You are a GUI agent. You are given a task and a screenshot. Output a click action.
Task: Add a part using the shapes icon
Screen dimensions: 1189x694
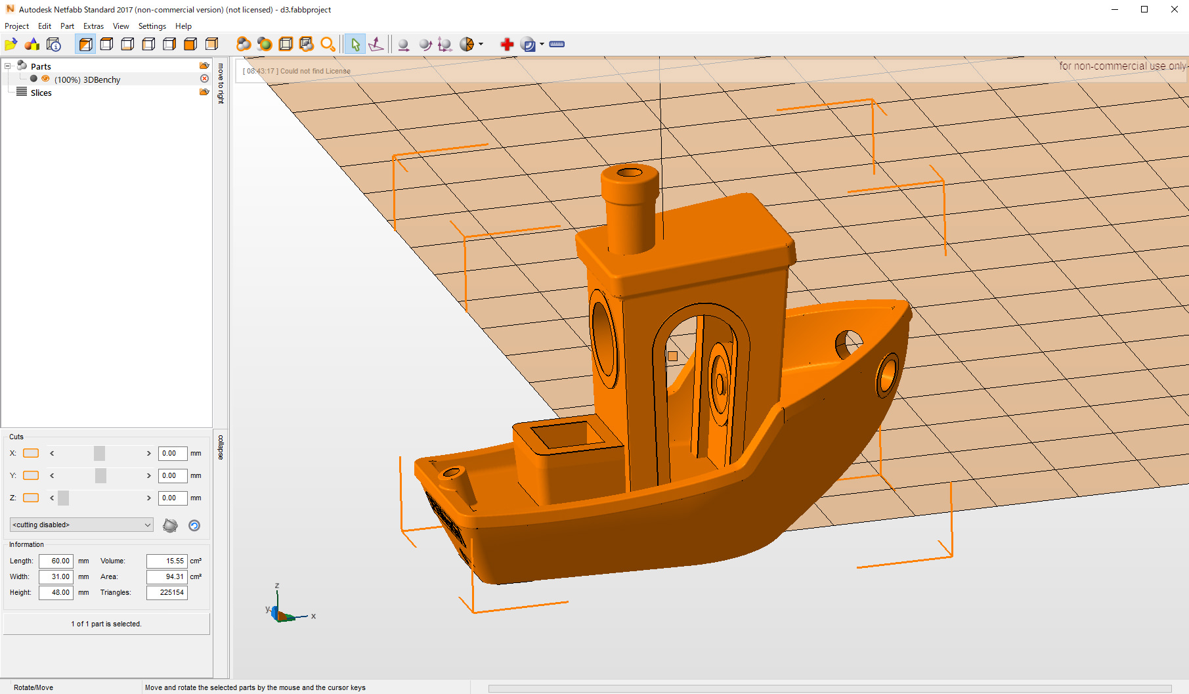coord(32,45)
